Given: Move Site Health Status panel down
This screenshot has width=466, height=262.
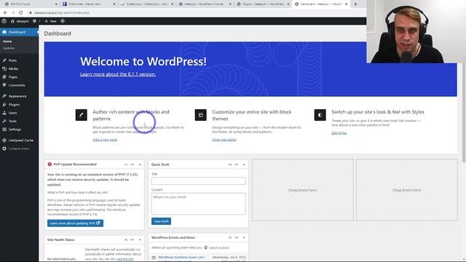Looking at the screenshot, I should 133,239.
